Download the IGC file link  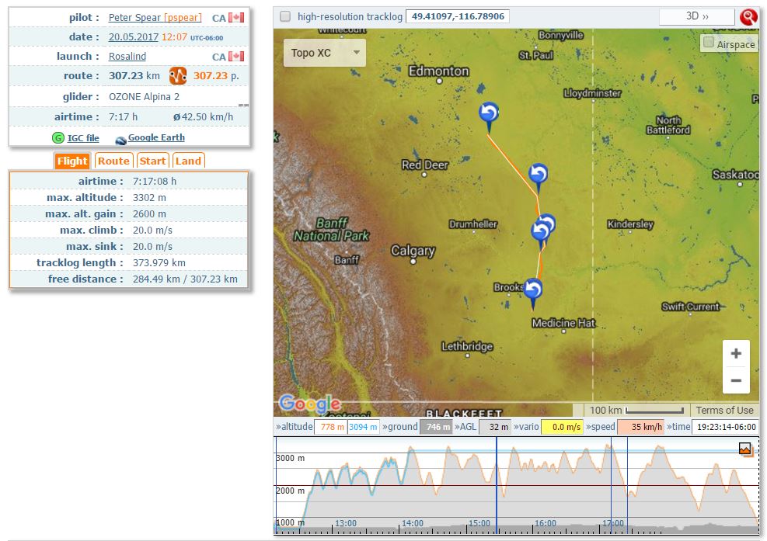point(83,138)
